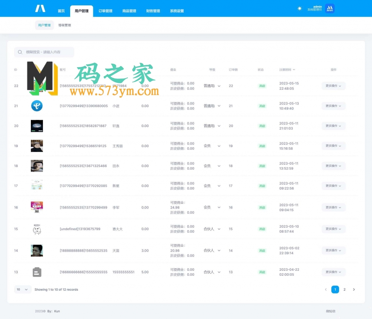Click the 佣金 column header
The image size is (372, 319).
click(x=173, y=69)
